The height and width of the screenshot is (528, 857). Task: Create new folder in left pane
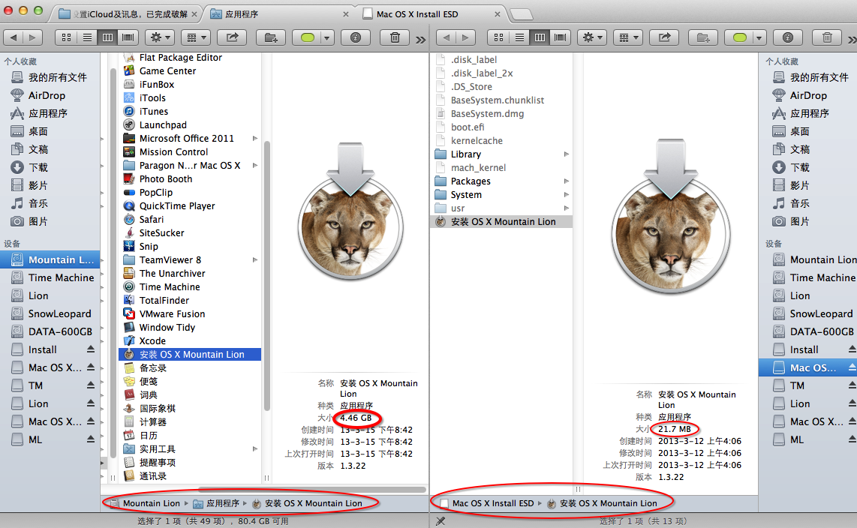pos(271,37)
